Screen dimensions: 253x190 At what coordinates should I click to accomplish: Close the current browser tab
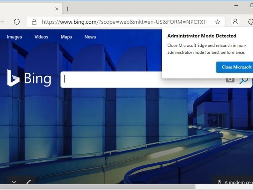[x=57, y=9]
